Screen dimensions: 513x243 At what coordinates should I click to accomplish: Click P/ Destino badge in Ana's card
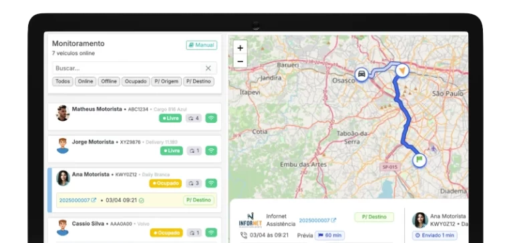tap(198, 200)
